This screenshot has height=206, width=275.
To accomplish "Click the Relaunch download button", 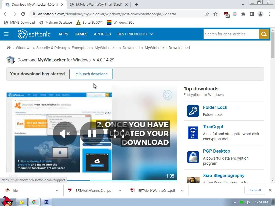I will [x=91, y=74].
